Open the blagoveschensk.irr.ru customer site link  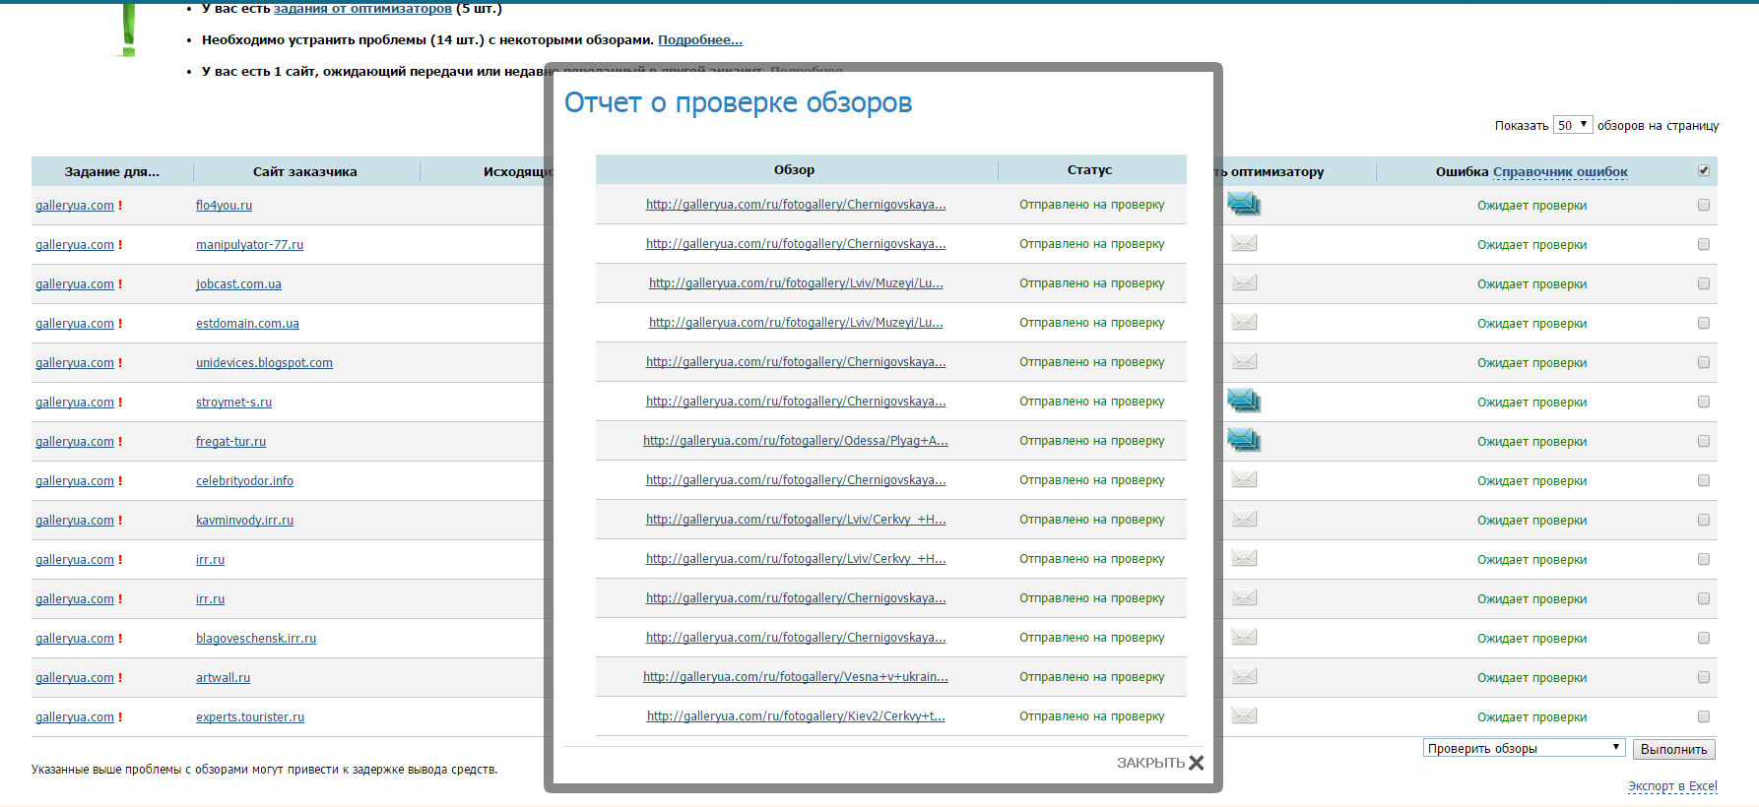(x=256, y=639)
